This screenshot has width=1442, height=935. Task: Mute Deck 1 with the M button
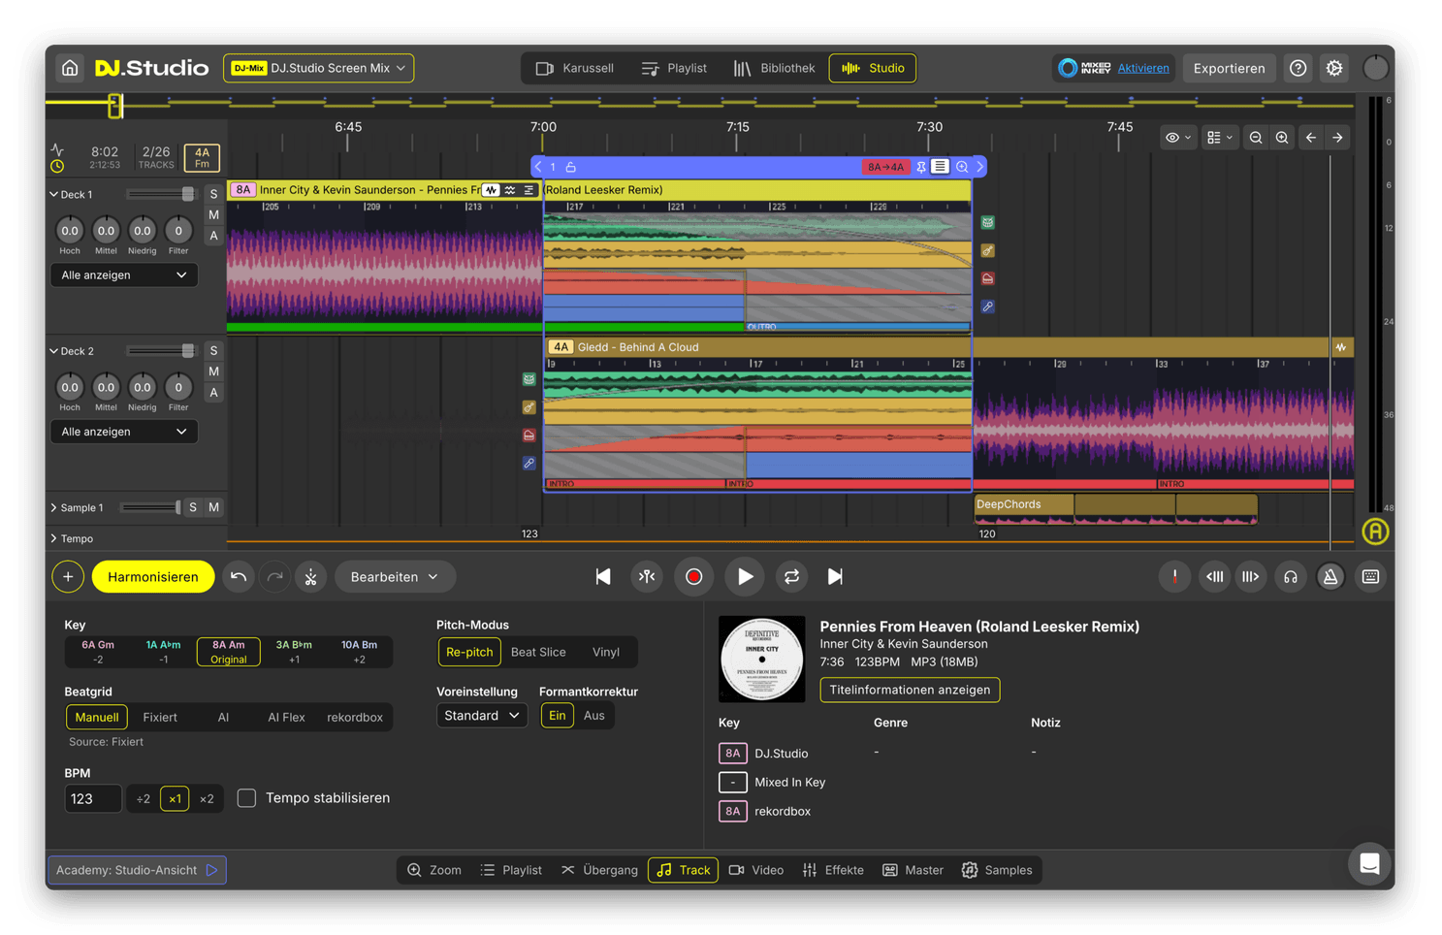[213, 214]
